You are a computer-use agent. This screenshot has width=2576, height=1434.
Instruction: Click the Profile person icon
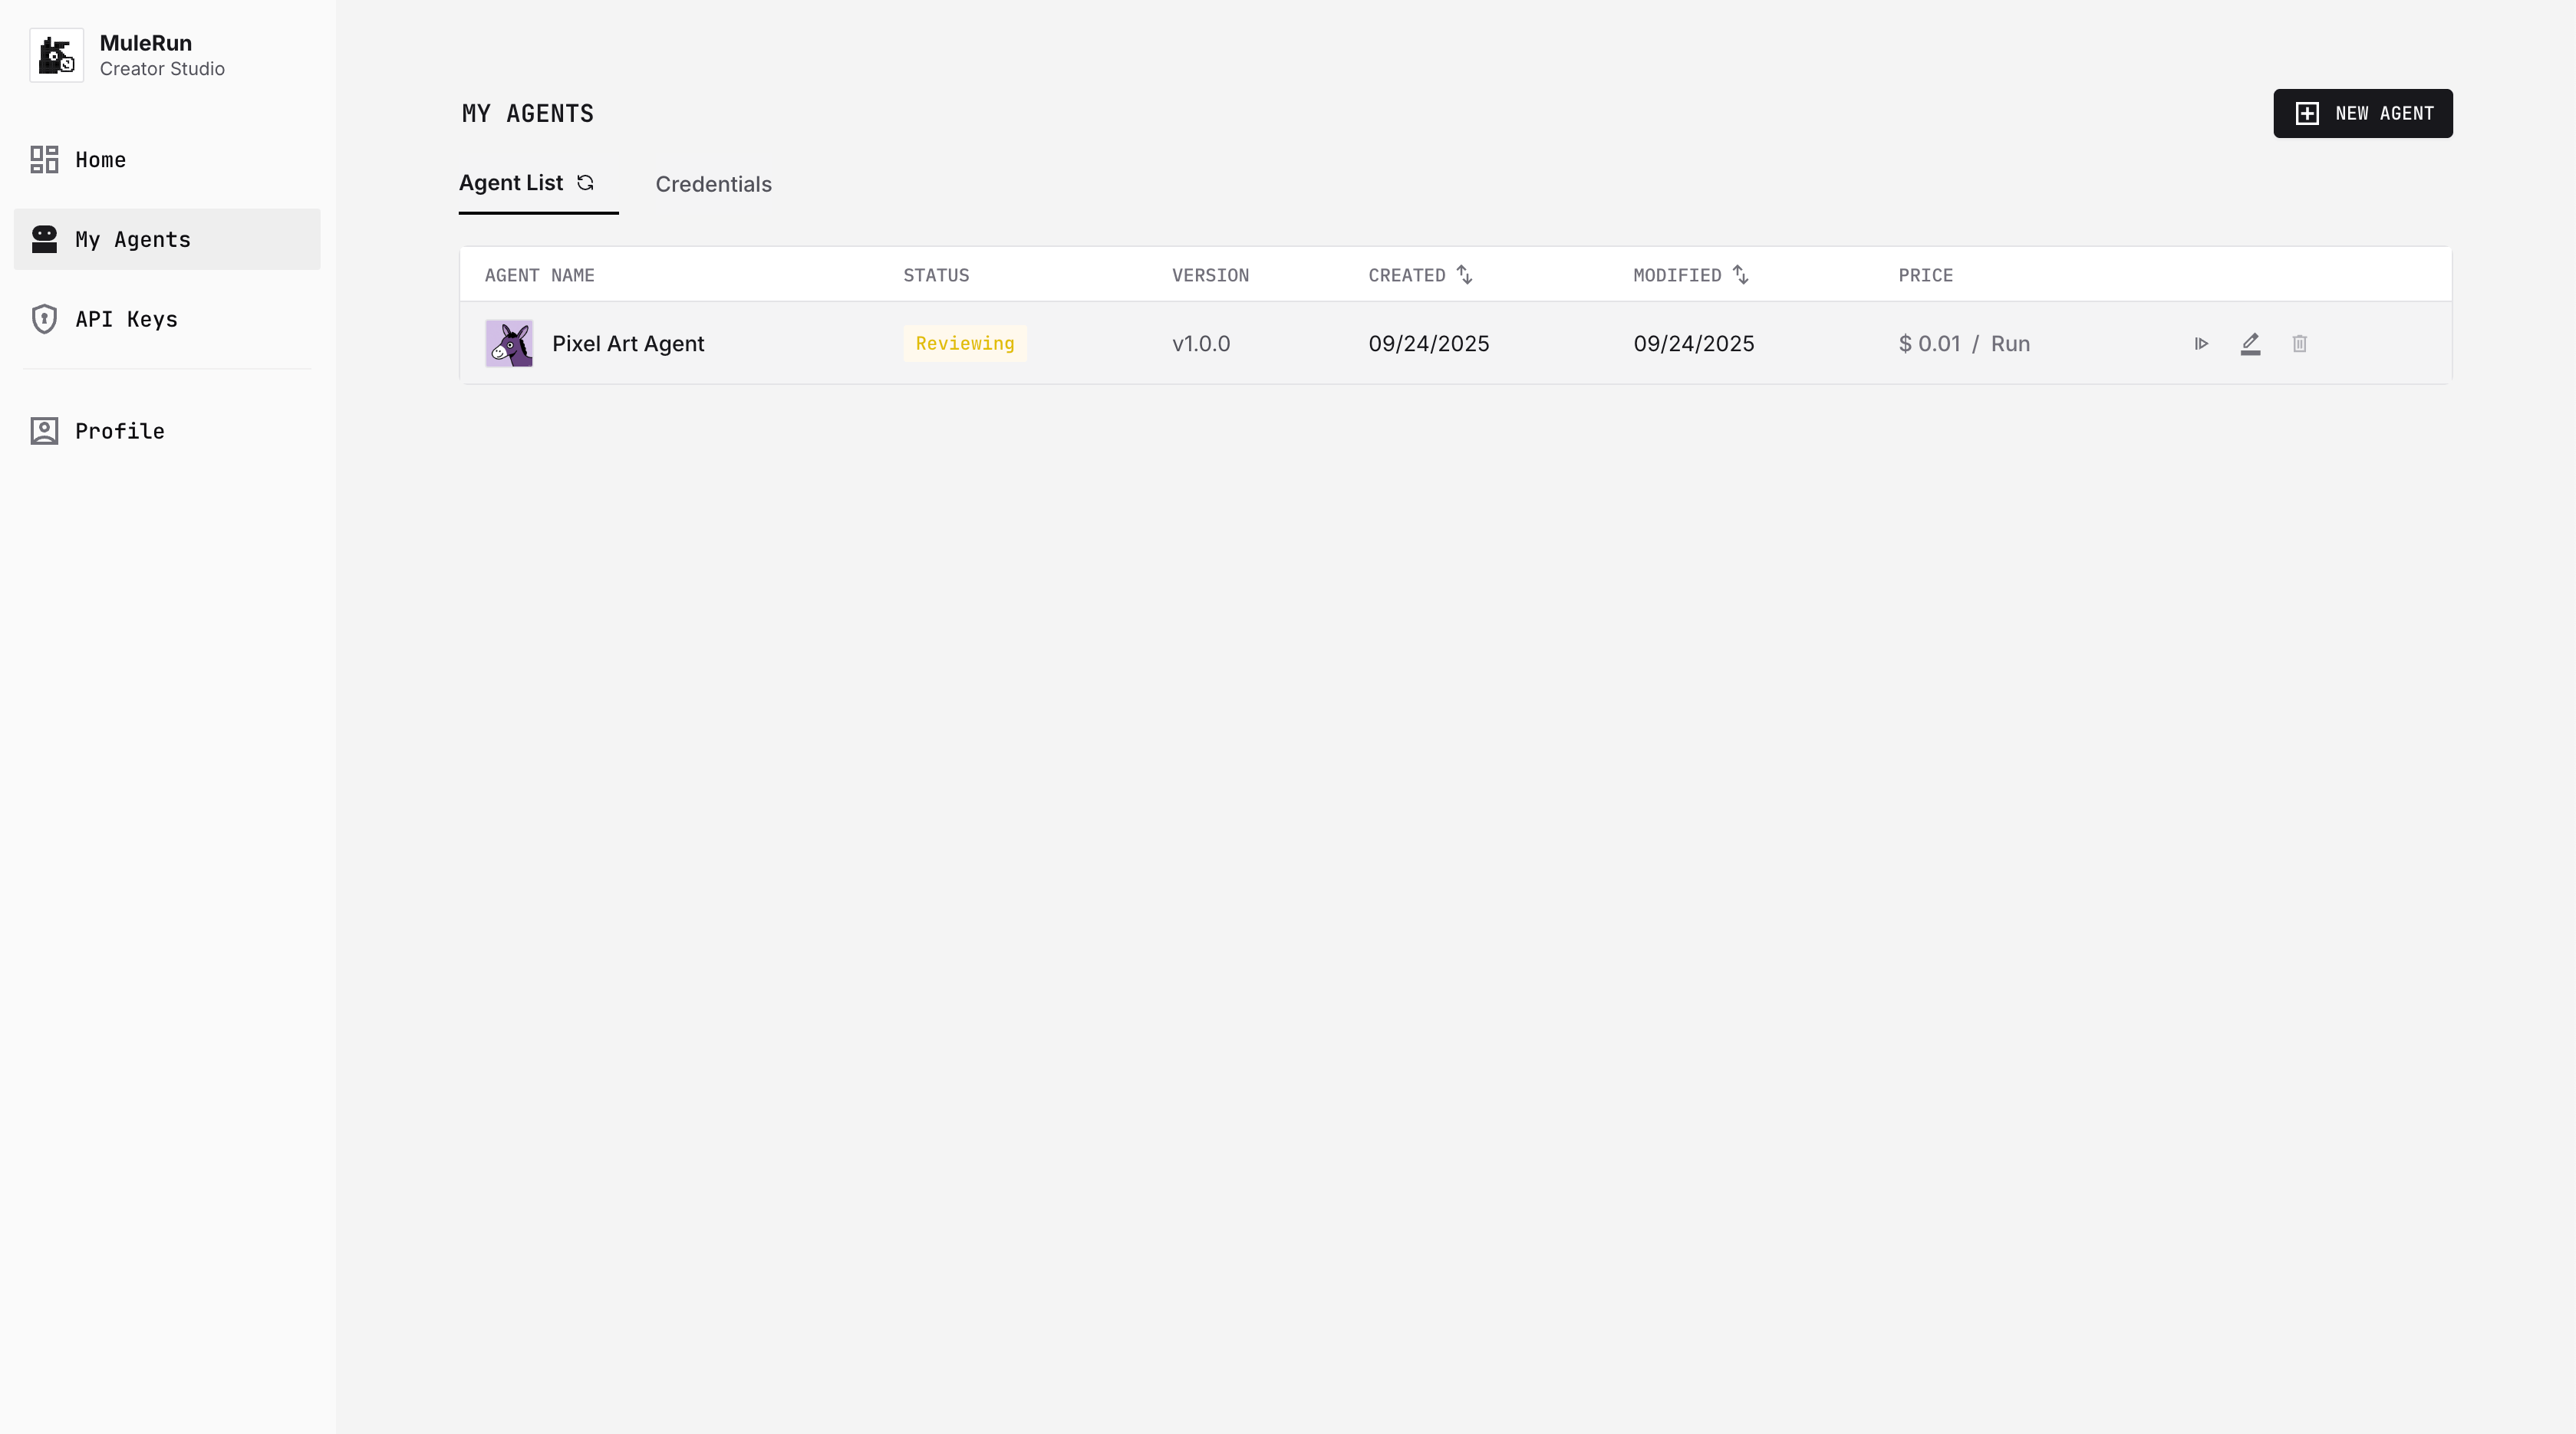(44, 431)
